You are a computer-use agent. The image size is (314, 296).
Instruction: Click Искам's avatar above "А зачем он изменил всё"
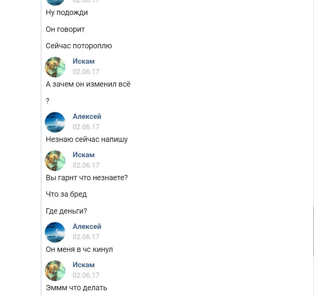click(55, 67)
